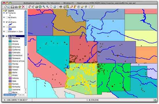This screenshot has width=159, height=104.
Task: Click the map scale 1:8,559,036 field
Action: 93,100
